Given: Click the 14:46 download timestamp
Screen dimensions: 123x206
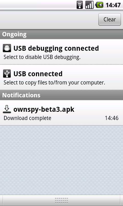Looking at the screenshot, I should [x=112, y=118].
